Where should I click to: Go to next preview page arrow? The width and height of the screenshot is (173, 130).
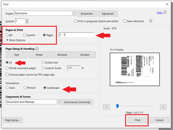[164, 107]
